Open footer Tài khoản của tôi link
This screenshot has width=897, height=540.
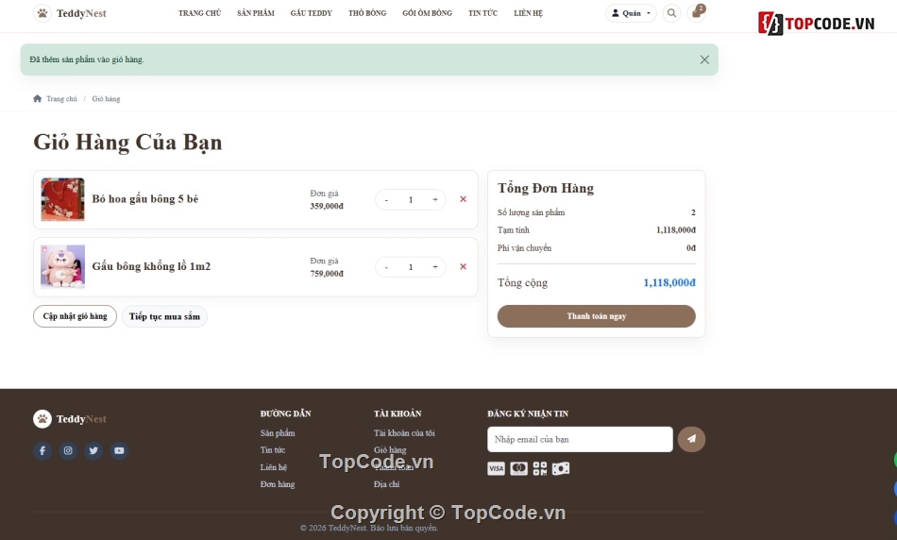click(x=404, y=433)
